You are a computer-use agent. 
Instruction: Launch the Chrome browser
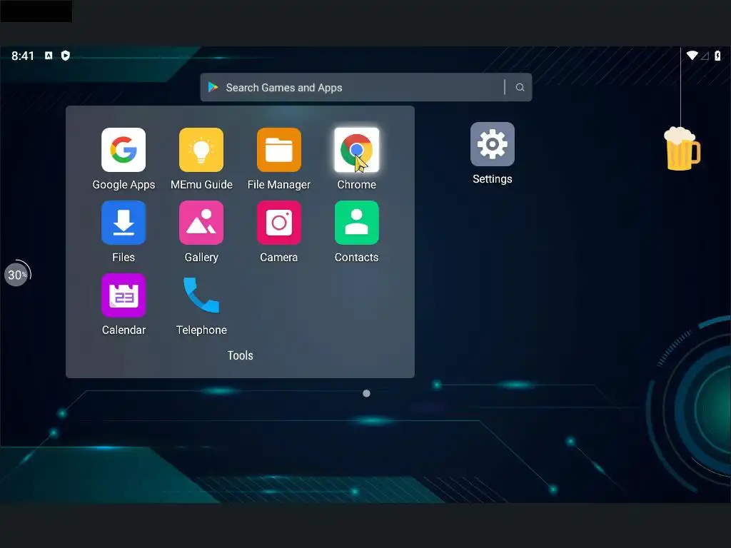pos(357,150)
